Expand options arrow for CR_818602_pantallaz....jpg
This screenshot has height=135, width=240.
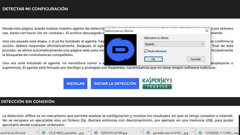(89, 132)
